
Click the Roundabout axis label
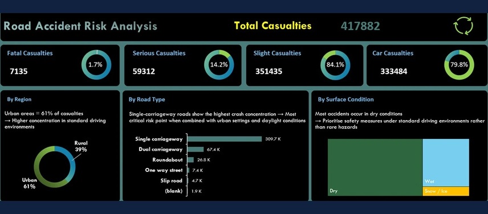point(168,159)
